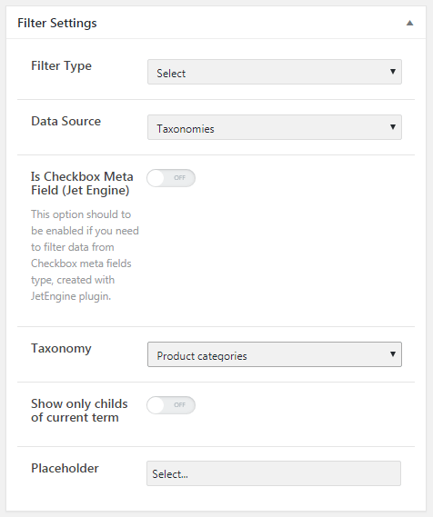Open the Filter Type dropdown

click(274, 72)
